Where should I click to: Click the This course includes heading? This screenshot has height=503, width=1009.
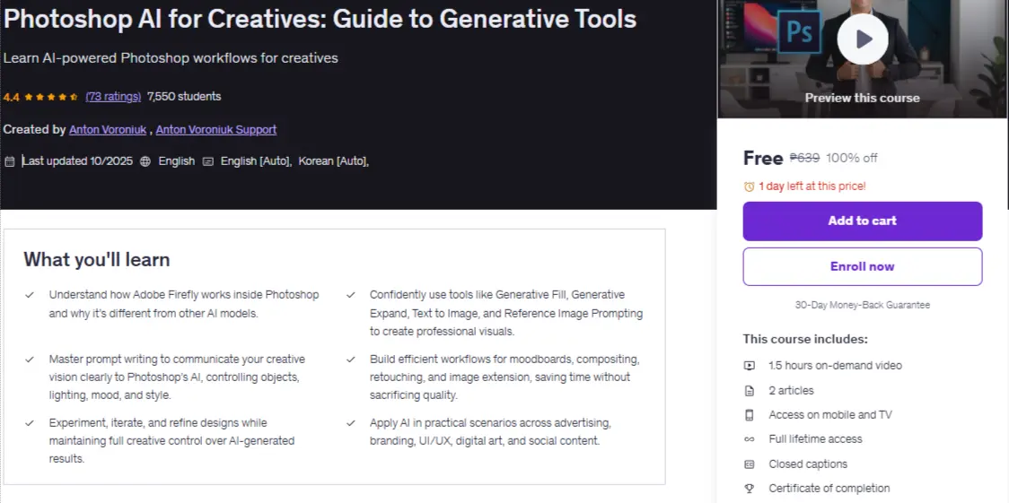[805, 339]
